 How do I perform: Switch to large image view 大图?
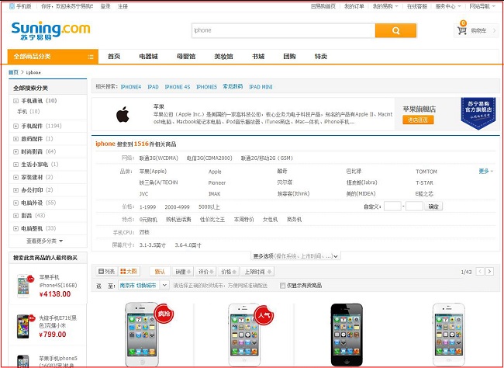[x=129, y=272]
